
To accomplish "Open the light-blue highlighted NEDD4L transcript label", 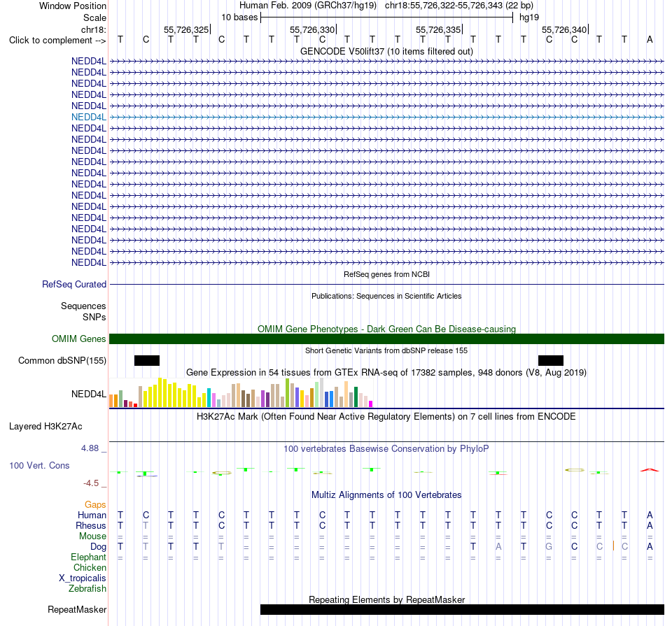I will click(89, 117).
